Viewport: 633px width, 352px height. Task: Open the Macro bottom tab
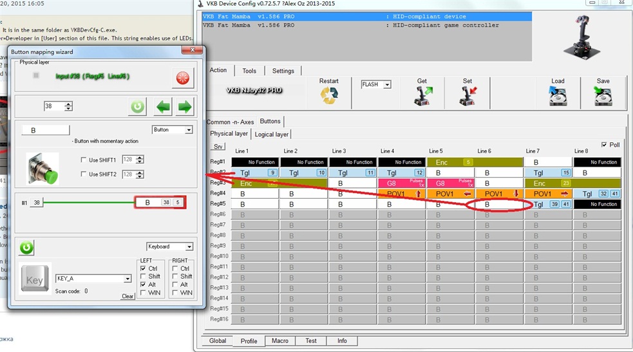tap(280, 340)
